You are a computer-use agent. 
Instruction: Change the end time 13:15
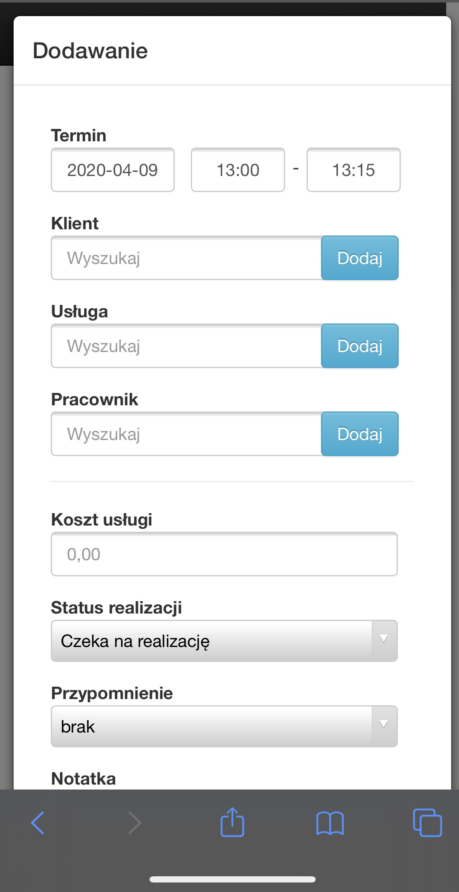(353, 170)
